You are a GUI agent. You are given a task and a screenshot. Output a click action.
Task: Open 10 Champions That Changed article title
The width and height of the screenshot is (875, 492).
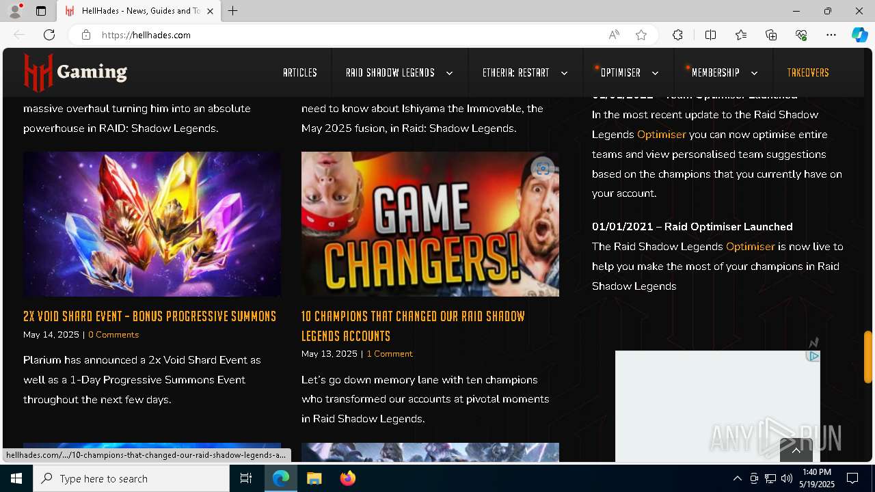point(414,326)
